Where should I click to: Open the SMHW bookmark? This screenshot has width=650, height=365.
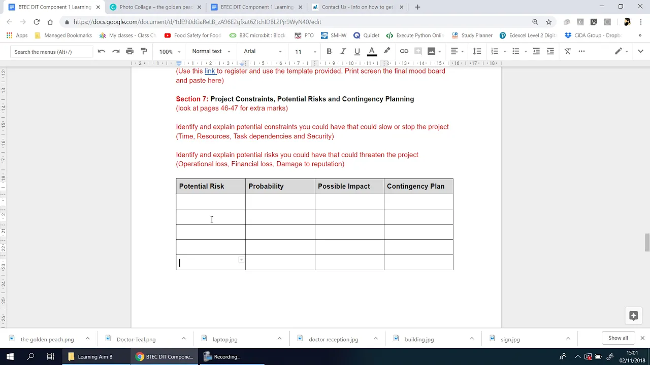pyautogui.click(x=334, y=35)
